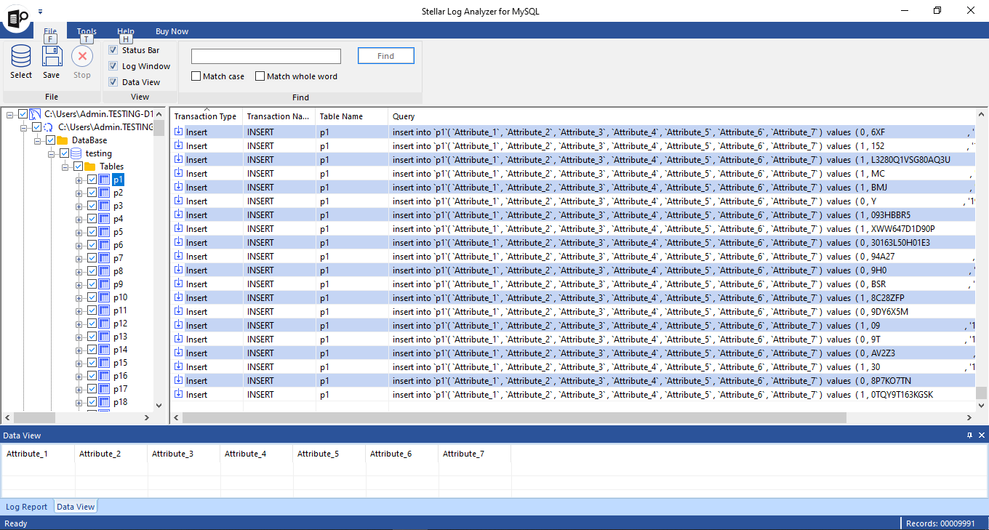This screenshot has height=530, width=989.
Task: Collapse the DataBase tree node
Action: click(x=38, y=140)
